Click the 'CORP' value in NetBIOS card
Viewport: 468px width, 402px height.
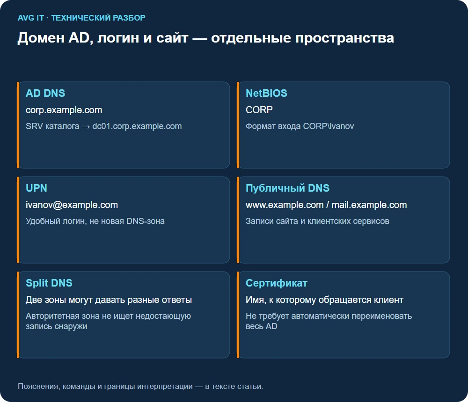point(259,110)
